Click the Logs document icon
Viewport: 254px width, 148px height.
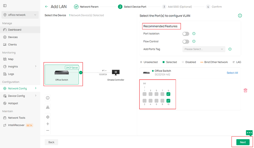click(5, 74)
